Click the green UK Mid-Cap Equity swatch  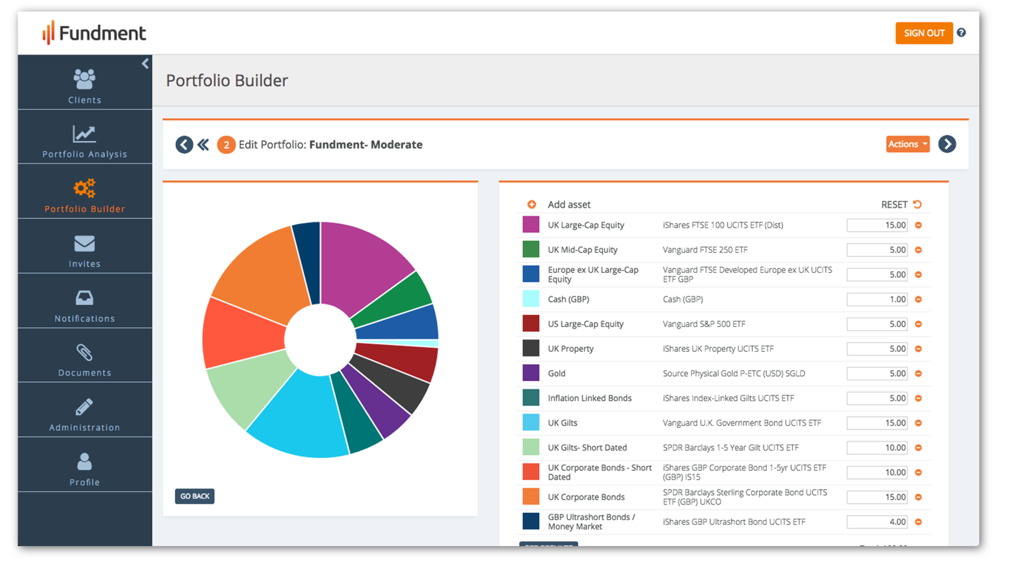pos(531,249)
